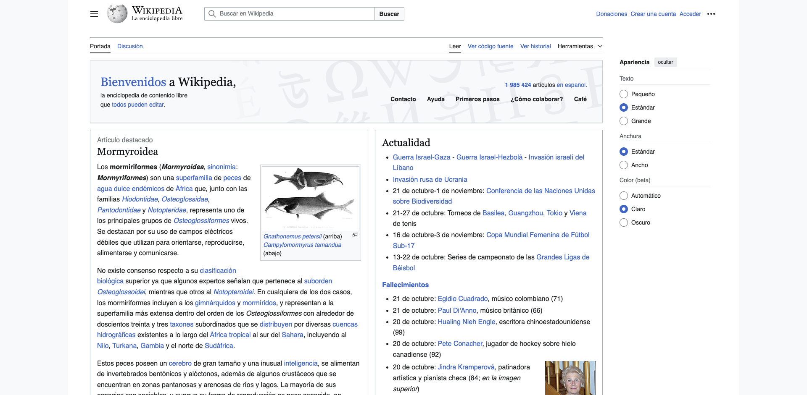This screenshot has height=395, width=807.
Task: Hide the Apariencia panel with ocultar
Action: point(665,62)
